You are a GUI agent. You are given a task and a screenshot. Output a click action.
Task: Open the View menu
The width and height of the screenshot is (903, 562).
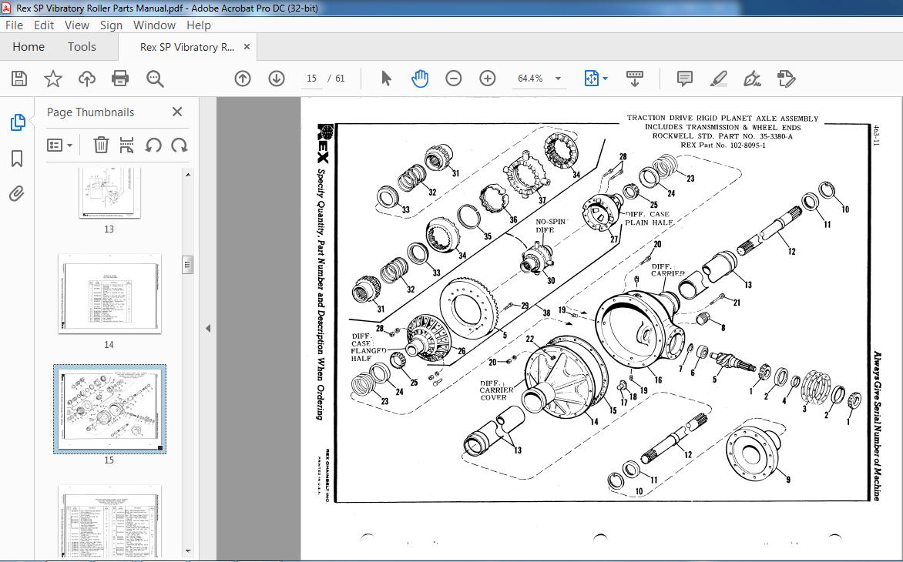pyautogui.click(x=76, y=25)
